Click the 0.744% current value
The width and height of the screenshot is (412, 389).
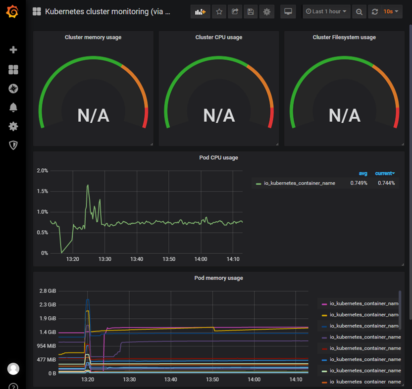point(386,183)
